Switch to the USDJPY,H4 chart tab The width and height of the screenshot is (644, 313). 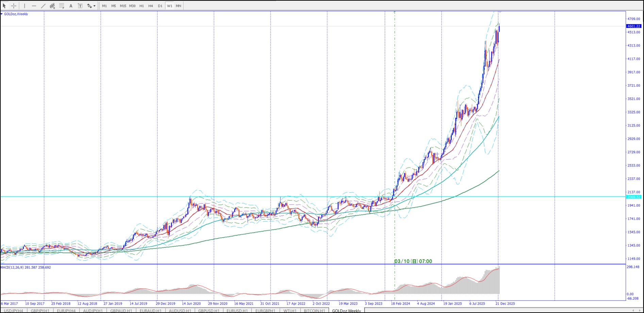(x=14, y=311)
